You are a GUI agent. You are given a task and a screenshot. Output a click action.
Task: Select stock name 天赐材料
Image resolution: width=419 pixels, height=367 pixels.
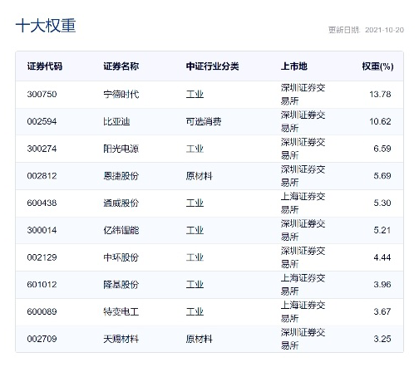tap(121, 339)
